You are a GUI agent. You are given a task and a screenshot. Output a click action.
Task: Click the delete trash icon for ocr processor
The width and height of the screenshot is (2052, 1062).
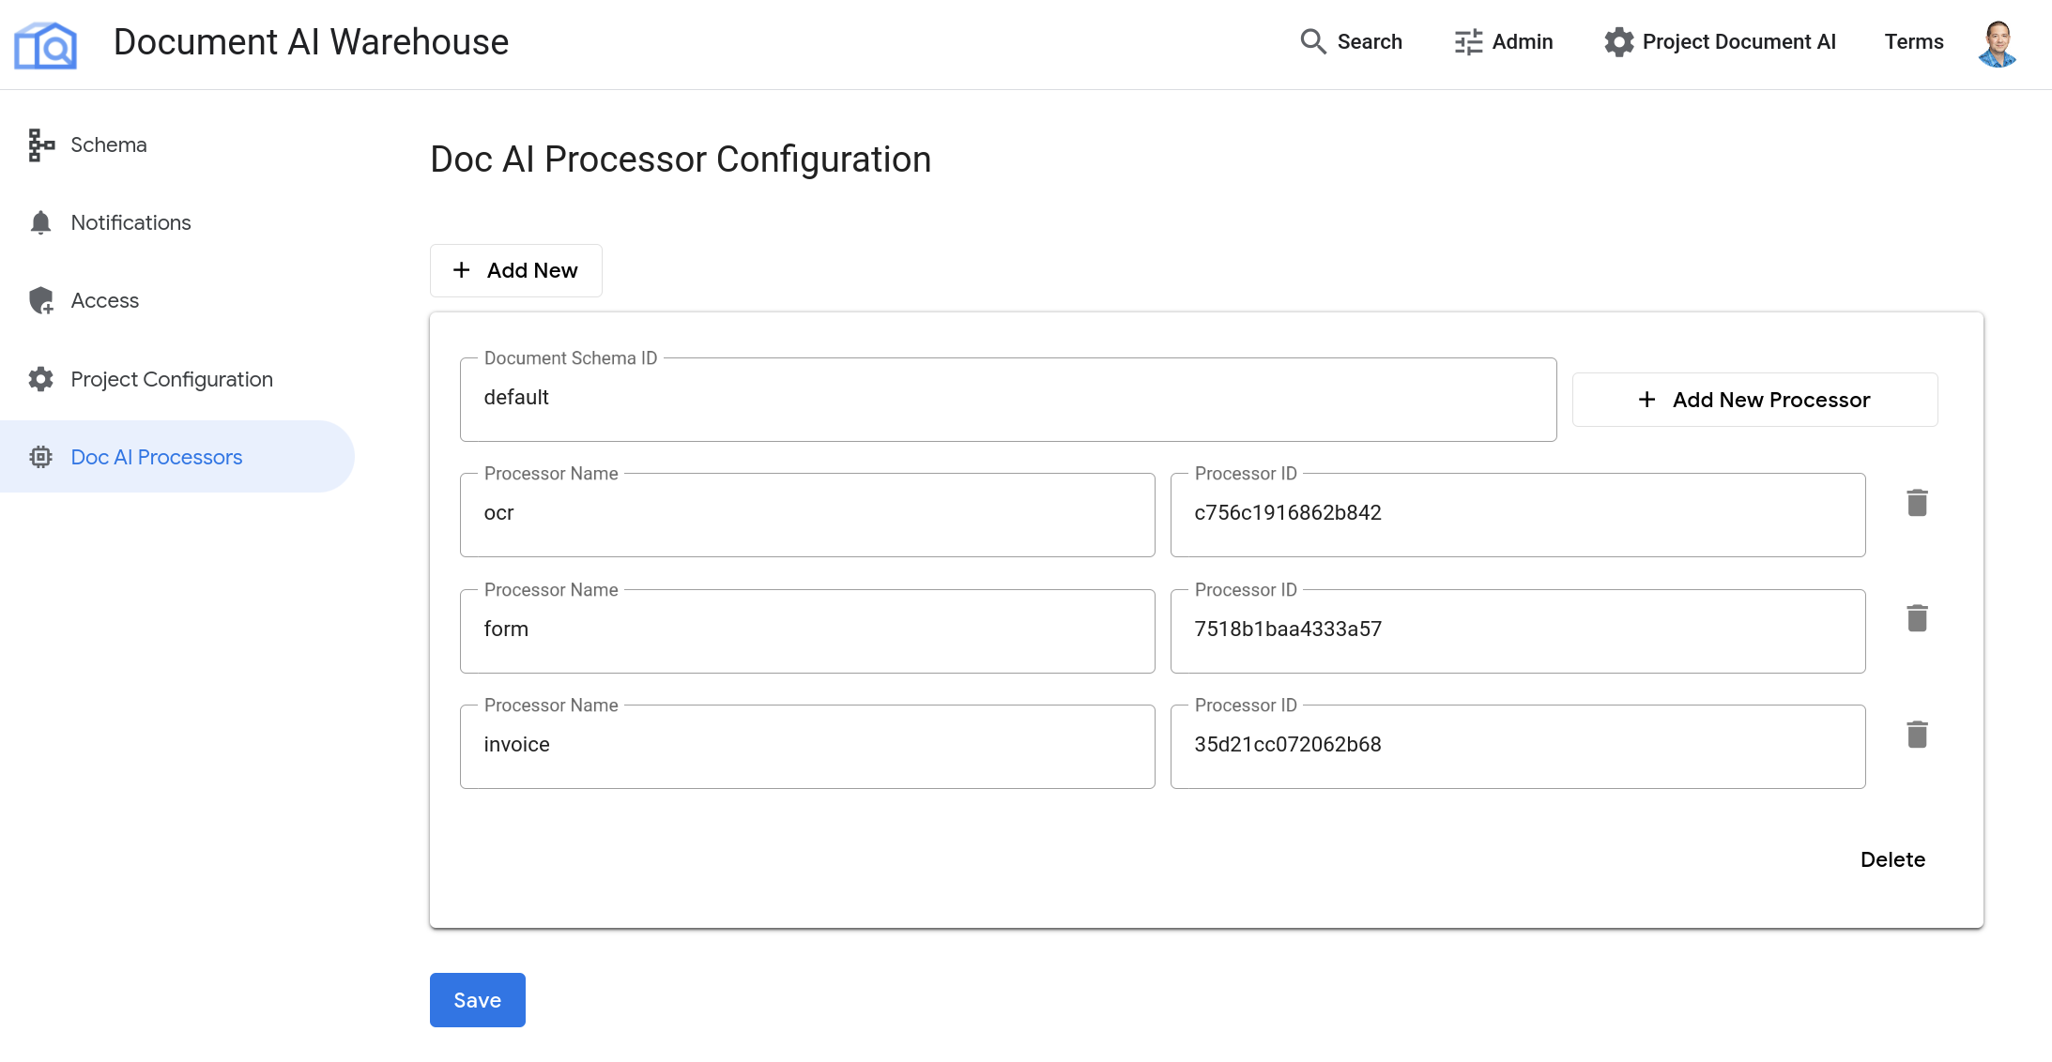[1920, 503]
